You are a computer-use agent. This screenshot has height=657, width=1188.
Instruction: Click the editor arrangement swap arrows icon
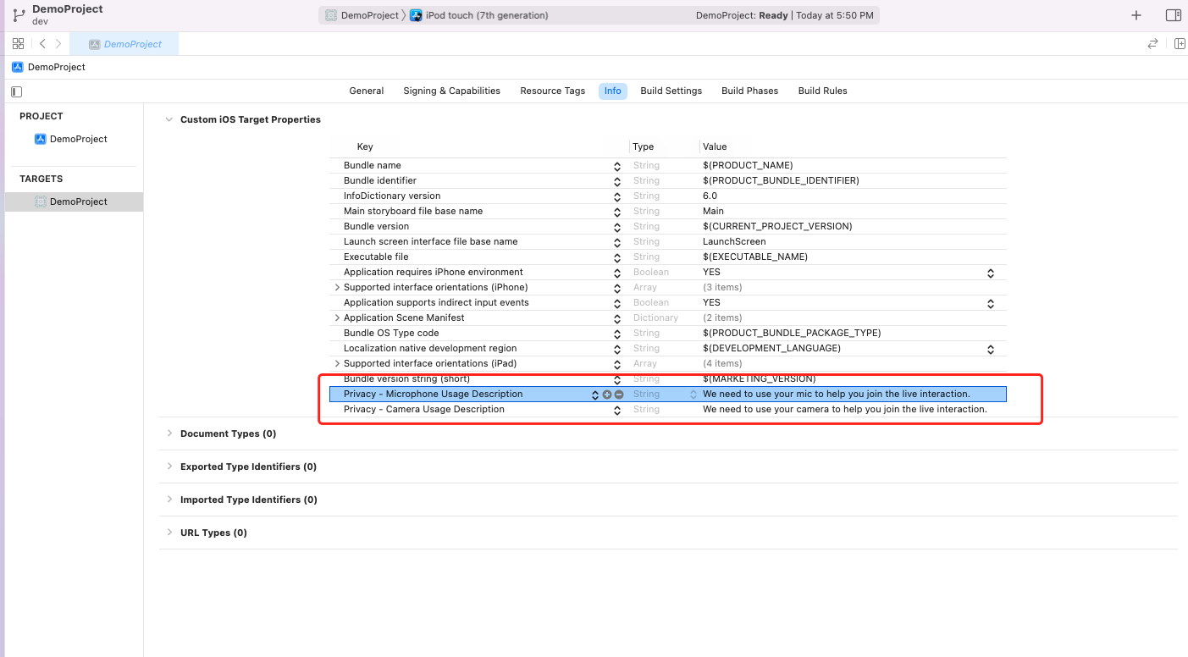[1152, 43]
